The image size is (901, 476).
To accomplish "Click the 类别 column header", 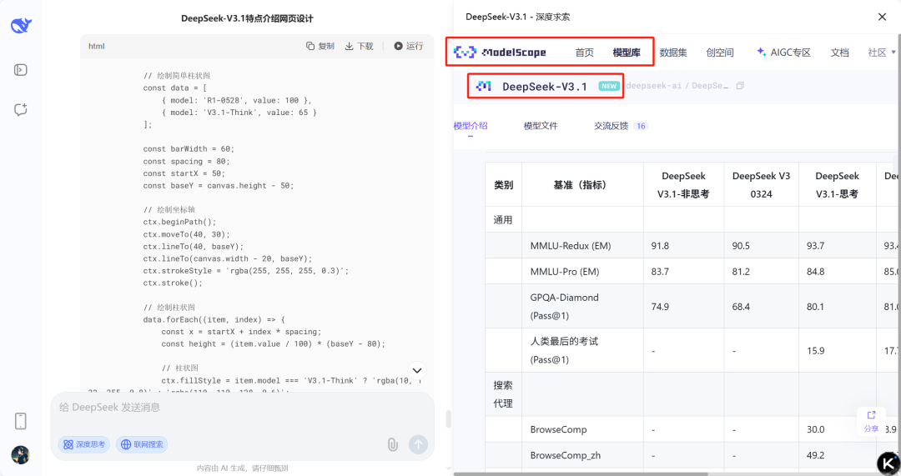I will tap(503, 185).
